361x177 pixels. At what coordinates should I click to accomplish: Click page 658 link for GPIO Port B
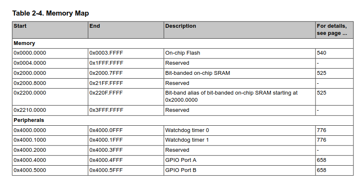coord(321,170)
